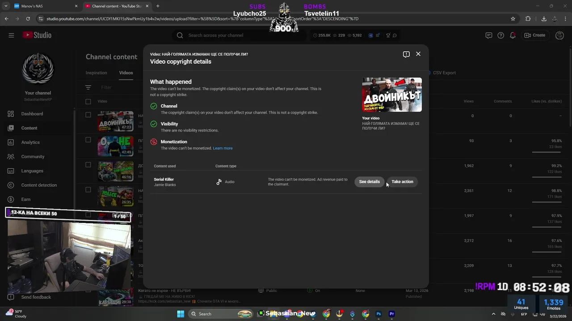The image size is (572, 321).
Task: Open the hamburger guide menu
Action: 11,35
